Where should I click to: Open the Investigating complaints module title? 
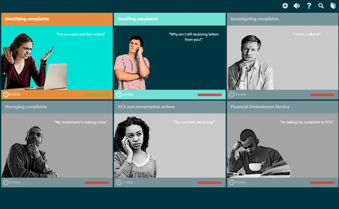pos(255,19)
